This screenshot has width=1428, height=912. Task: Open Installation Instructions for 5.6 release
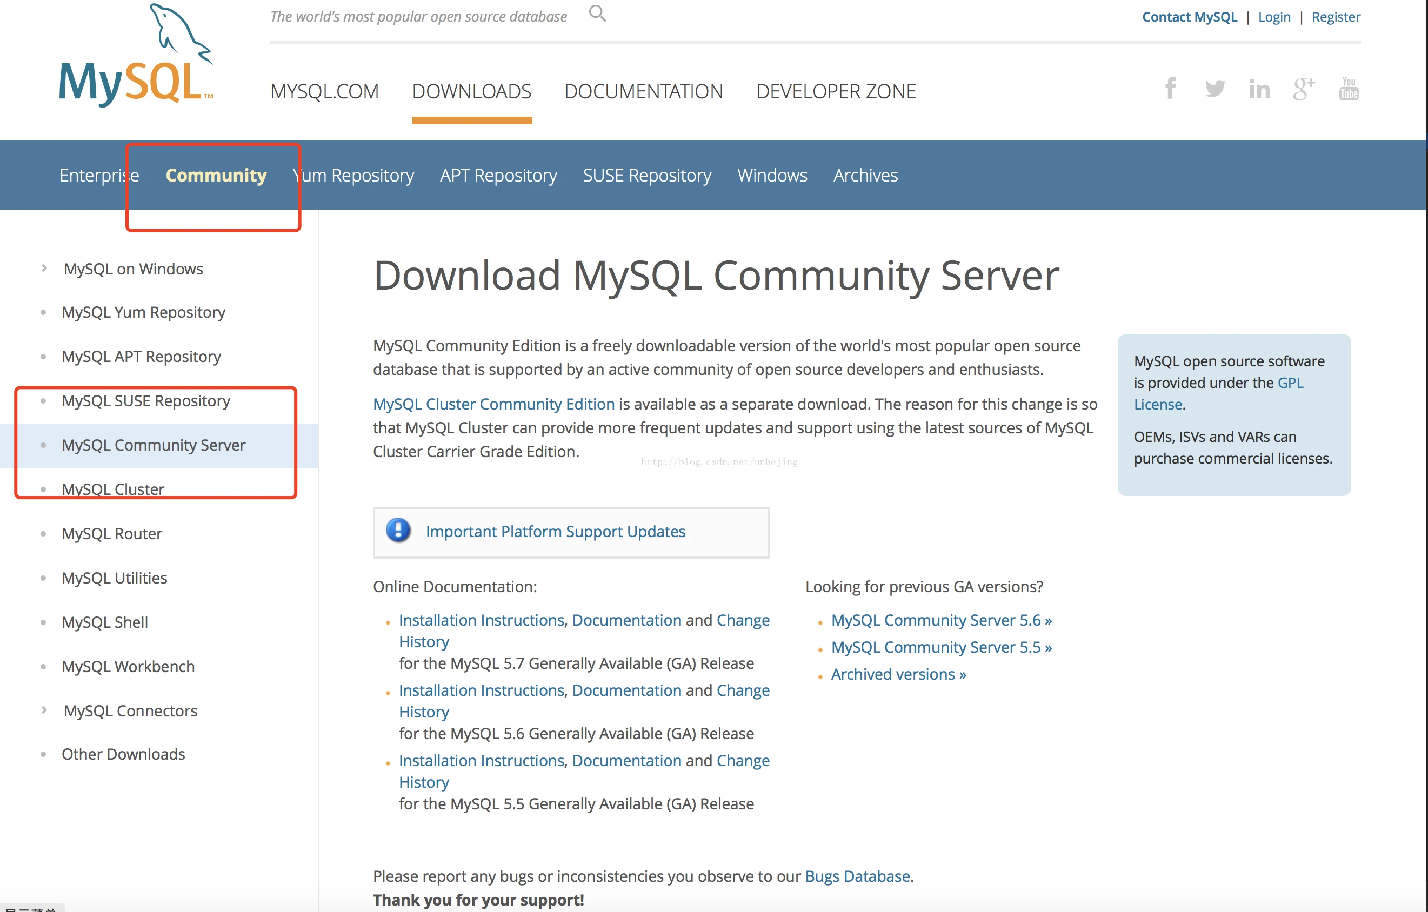tap(481, 690)
